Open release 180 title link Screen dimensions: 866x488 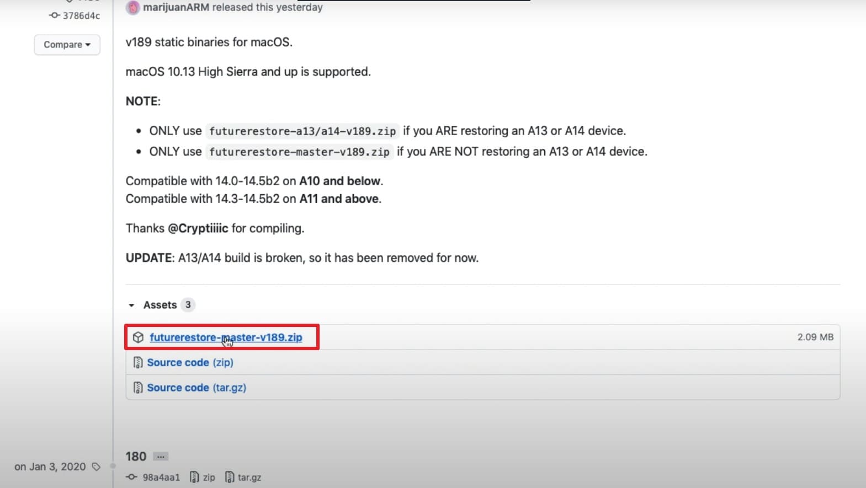pos(136,457)
